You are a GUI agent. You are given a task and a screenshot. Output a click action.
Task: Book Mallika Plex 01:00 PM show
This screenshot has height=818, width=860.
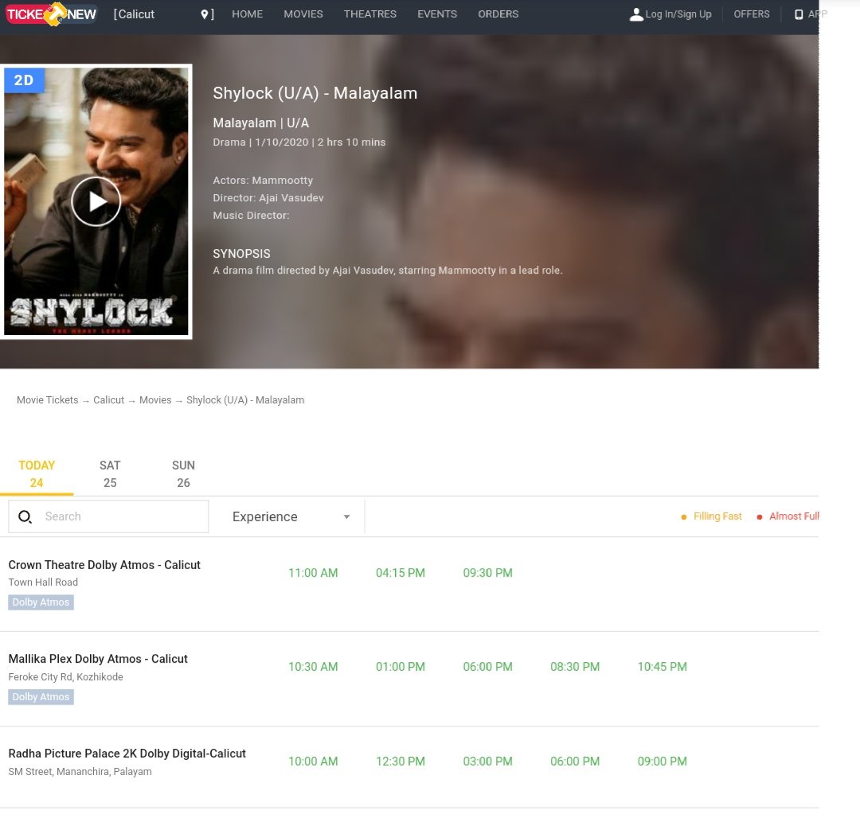pyautogui.click(x=401, y=667)
